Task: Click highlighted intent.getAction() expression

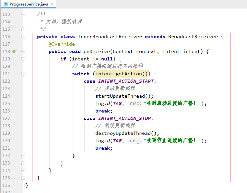Action: (122, 74)
